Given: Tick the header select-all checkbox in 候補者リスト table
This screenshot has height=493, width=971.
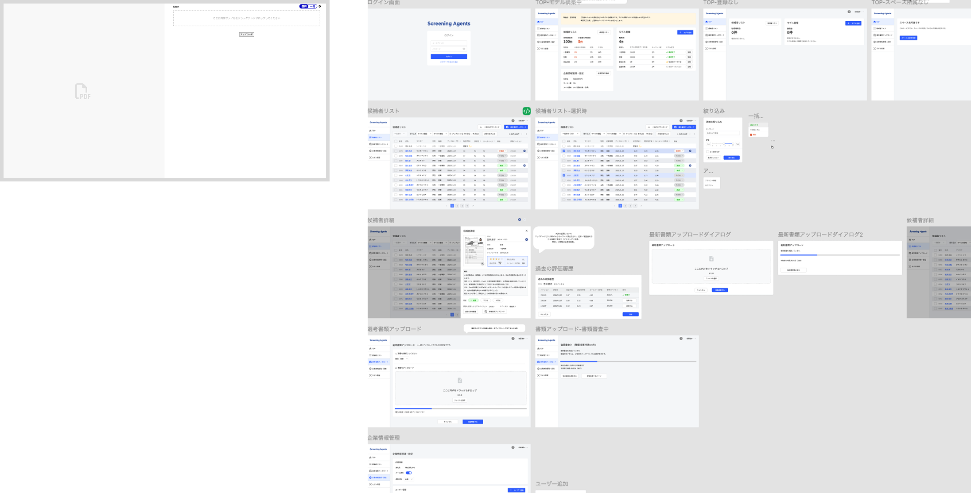Looking at the screenshot, I should pyautogui.click(x=396, y=141).
